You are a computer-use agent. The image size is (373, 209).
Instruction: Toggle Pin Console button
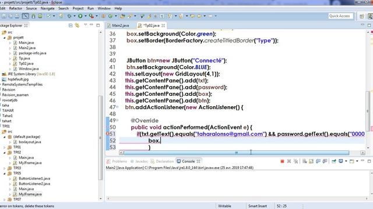point(334,161)
